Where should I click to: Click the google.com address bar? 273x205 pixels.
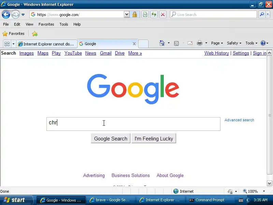77,15
